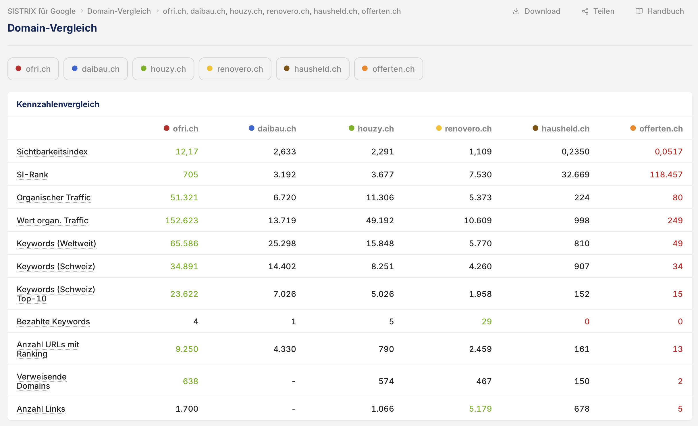Click ofri.ch traffic value 152.623

point(182,220)
